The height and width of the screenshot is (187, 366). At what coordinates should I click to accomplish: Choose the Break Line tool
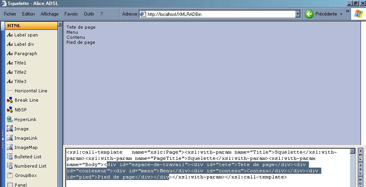26,100
